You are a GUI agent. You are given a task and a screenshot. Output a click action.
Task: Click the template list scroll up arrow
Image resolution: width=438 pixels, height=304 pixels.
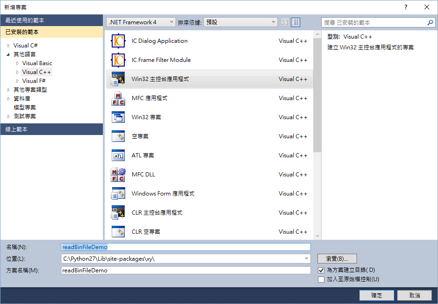click(317, 34)
